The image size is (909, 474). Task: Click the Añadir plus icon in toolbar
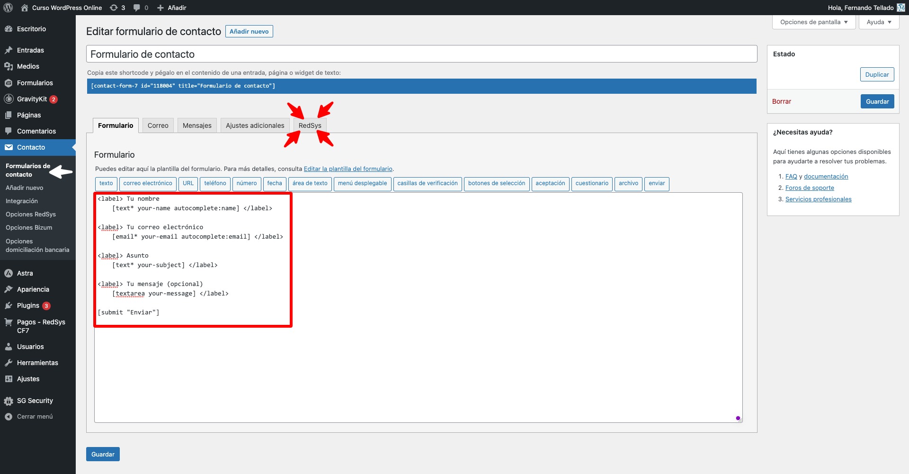(160, 8)
